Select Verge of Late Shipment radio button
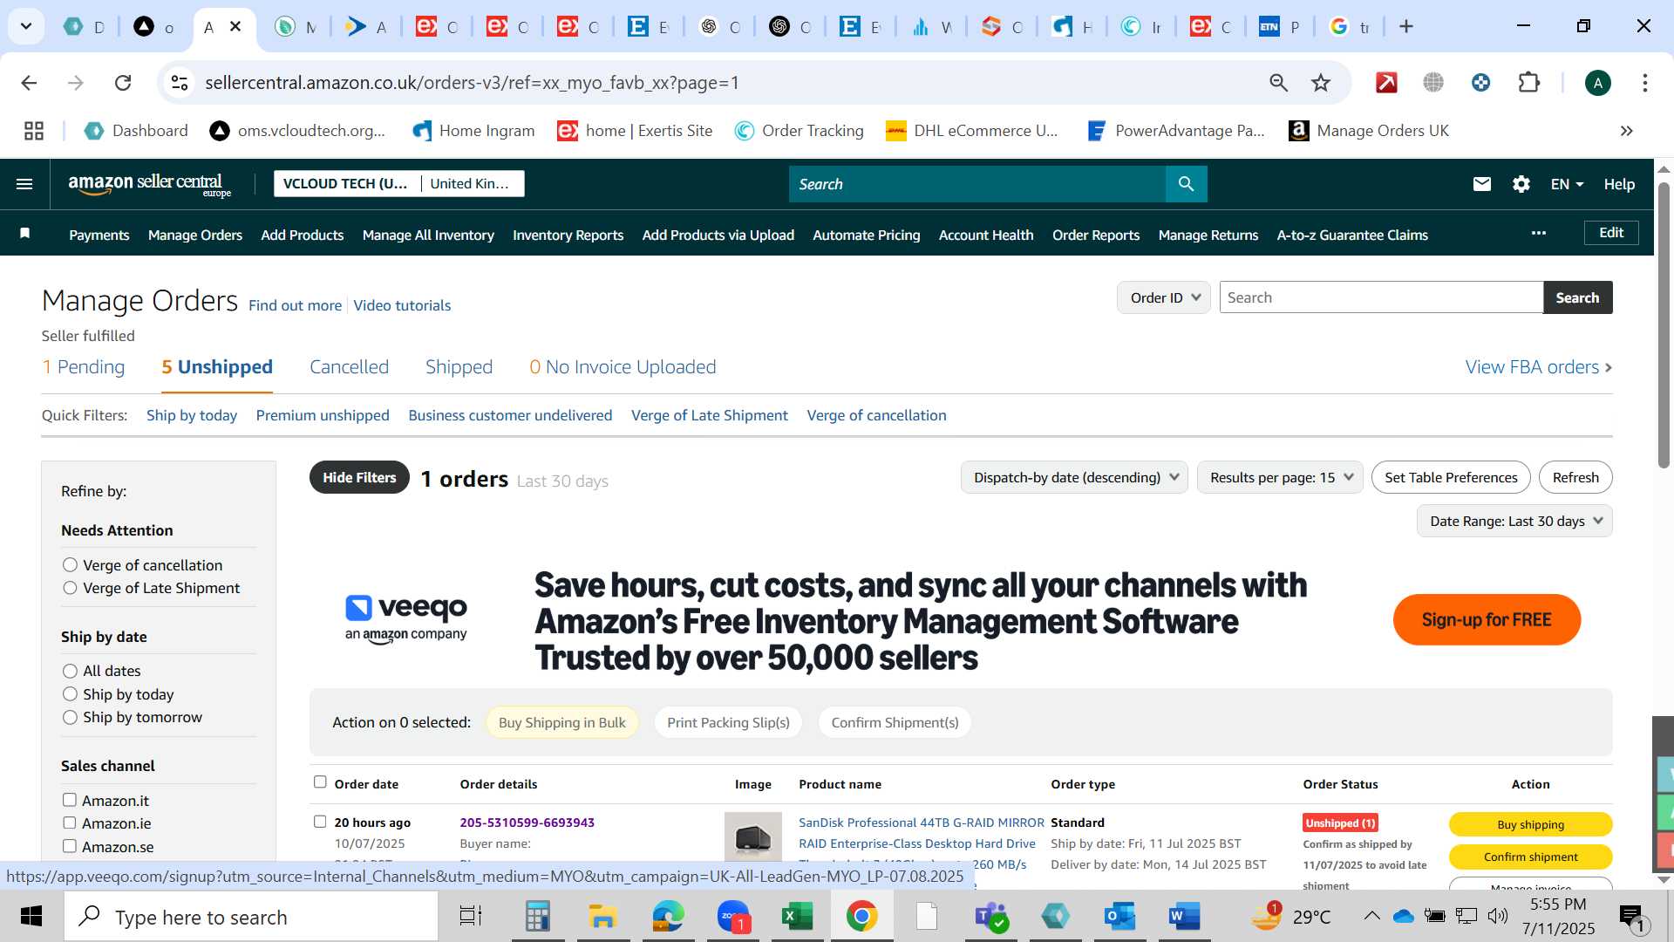This screenshot has width=1674, height=942. (70, 588)
